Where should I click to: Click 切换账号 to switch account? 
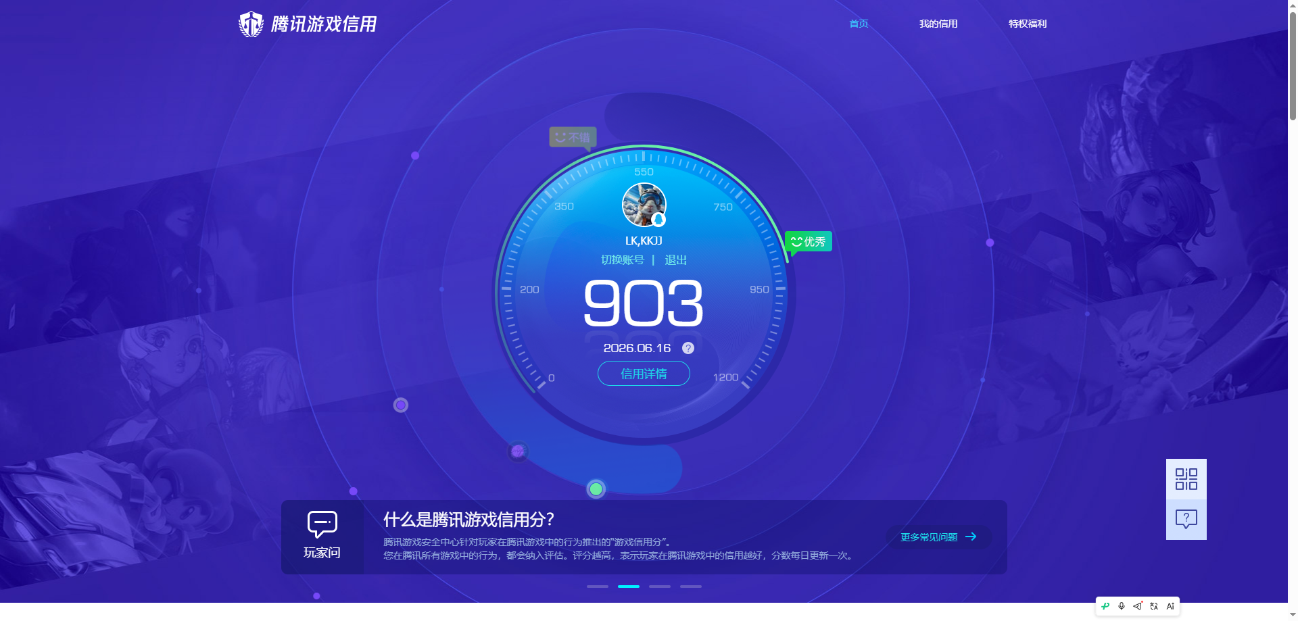(x=623, y=260)
